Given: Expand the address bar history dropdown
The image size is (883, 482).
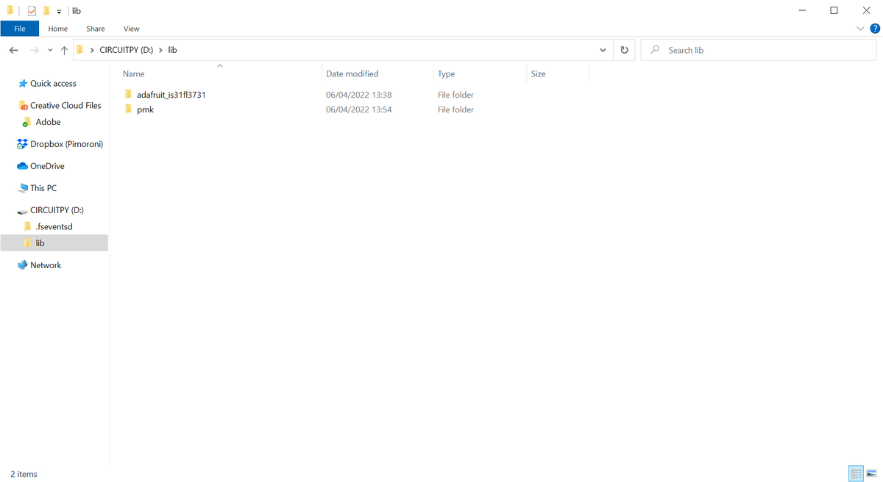Looking at the screenshot, I should coord(603,50).
